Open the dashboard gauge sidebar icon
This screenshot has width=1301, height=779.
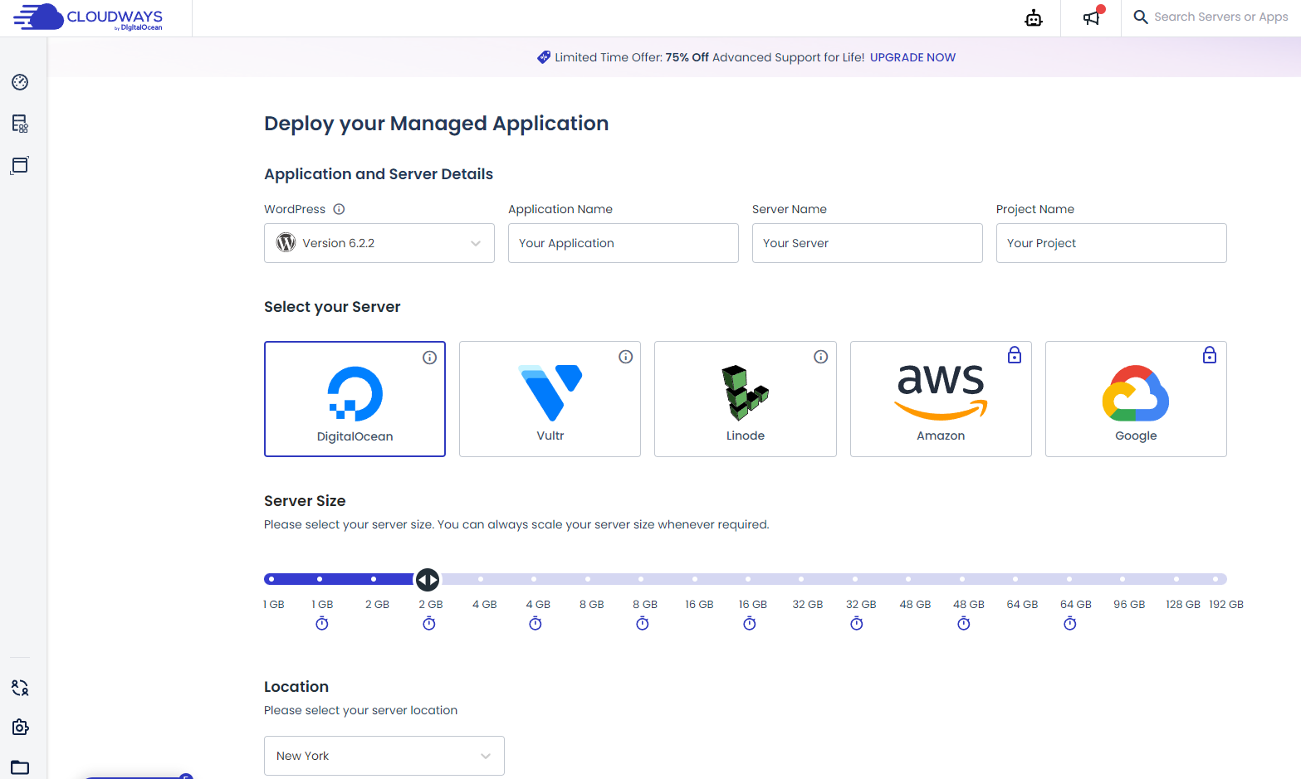20,82
